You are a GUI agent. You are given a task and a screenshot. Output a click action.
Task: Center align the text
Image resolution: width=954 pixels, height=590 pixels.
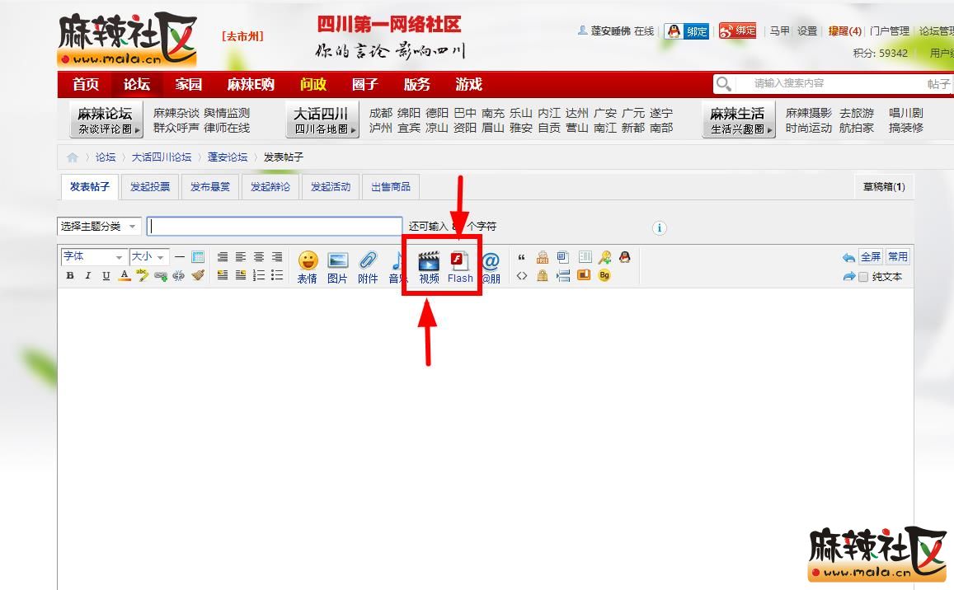click(x=259, y=256)
